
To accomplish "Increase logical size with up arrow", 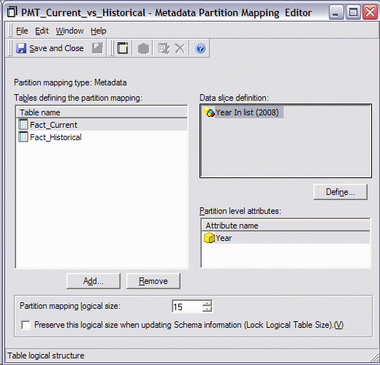I will [207, 303].
